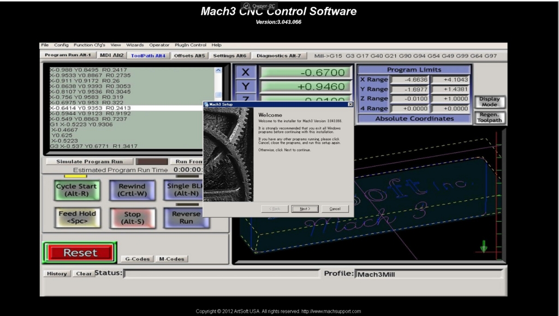Click the Profile field showing Mach3Mill

pyautogui.click(x=428, y=274)
